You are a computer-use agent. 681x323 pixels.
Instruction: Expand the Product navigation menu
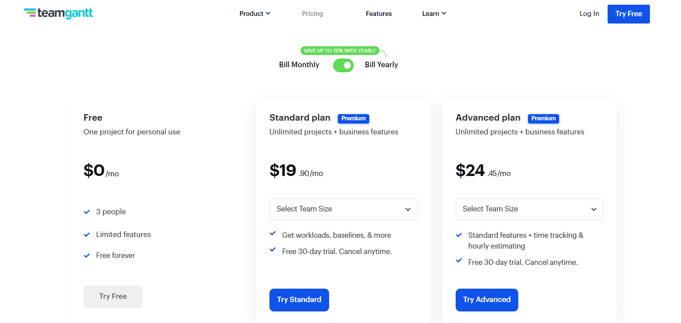255,14
